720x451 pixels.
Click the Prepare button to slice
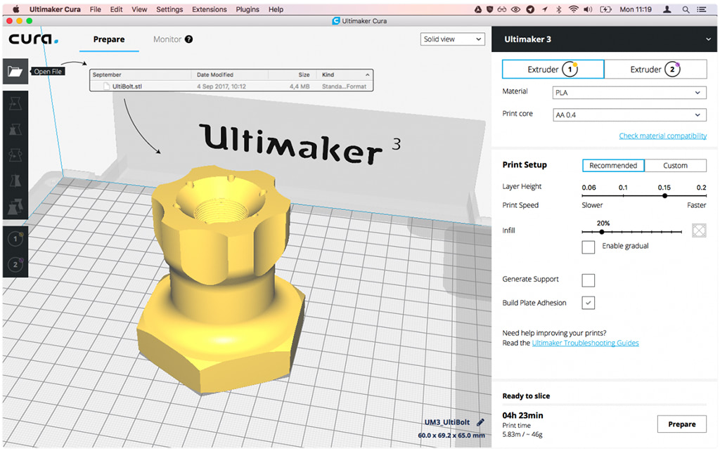point(681,424)
